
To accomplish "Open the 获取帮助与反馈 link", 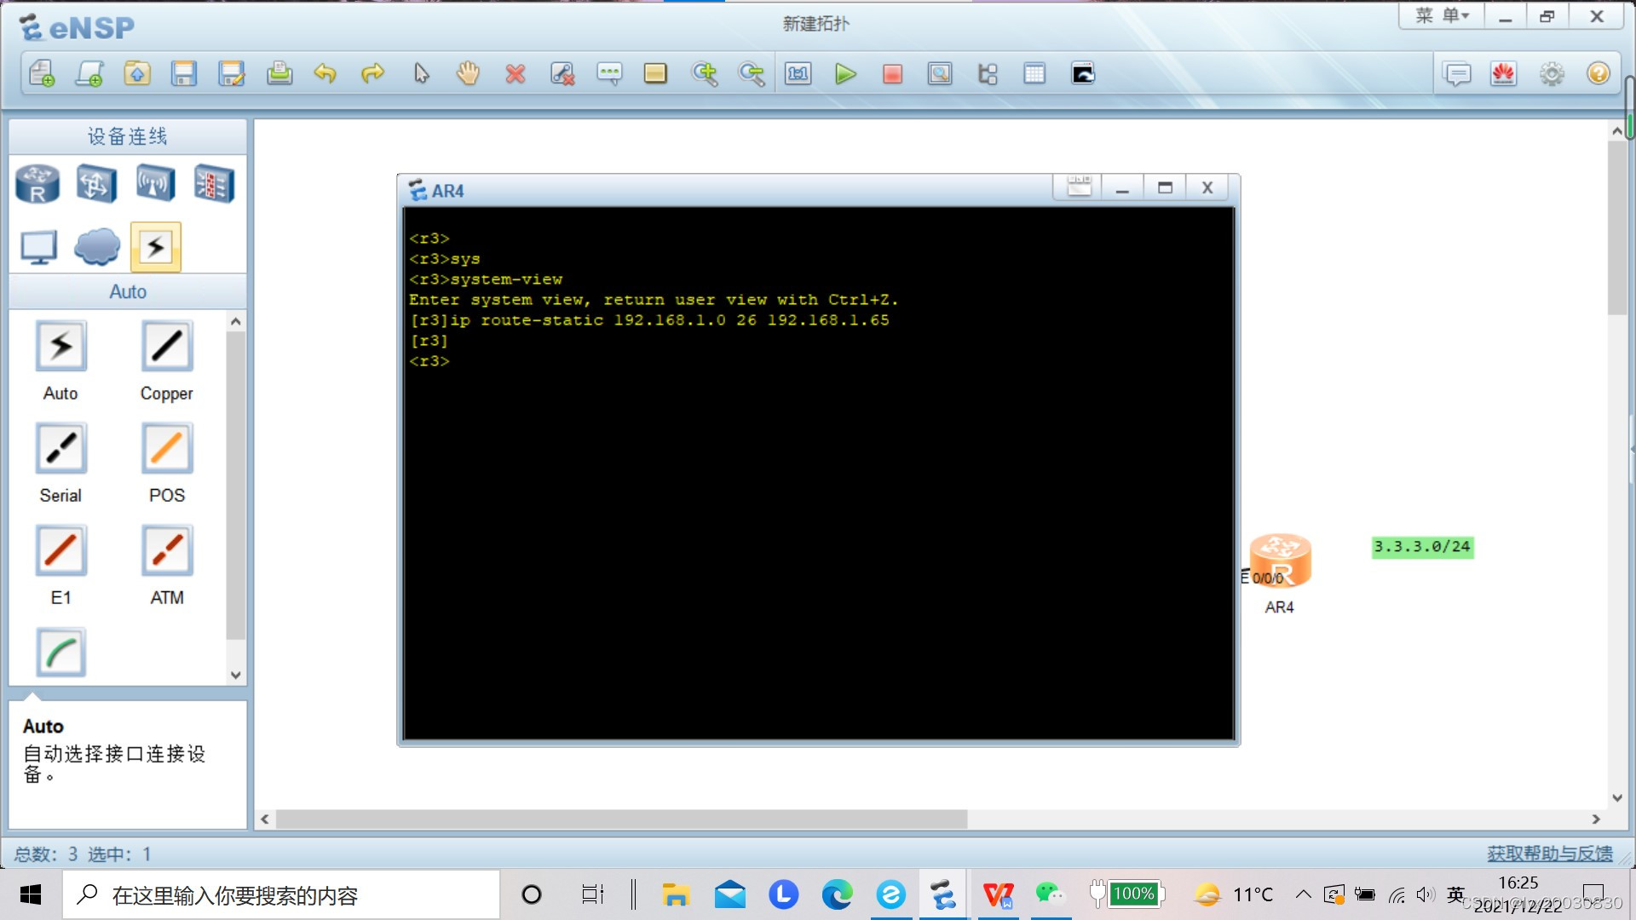I will point(1549,854).
